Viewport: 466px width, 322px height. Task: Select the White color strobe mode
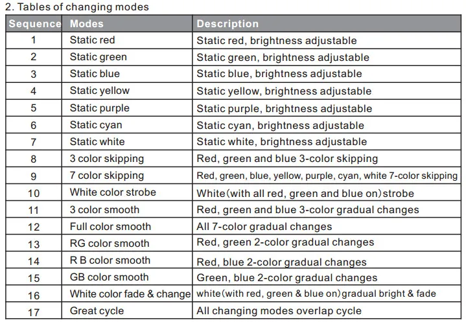pyautogui.click(x=127, y=192)
